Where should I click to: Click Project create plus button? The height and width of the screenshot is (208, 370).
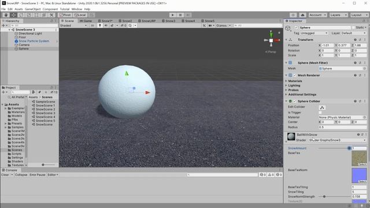tap(3, 92)
